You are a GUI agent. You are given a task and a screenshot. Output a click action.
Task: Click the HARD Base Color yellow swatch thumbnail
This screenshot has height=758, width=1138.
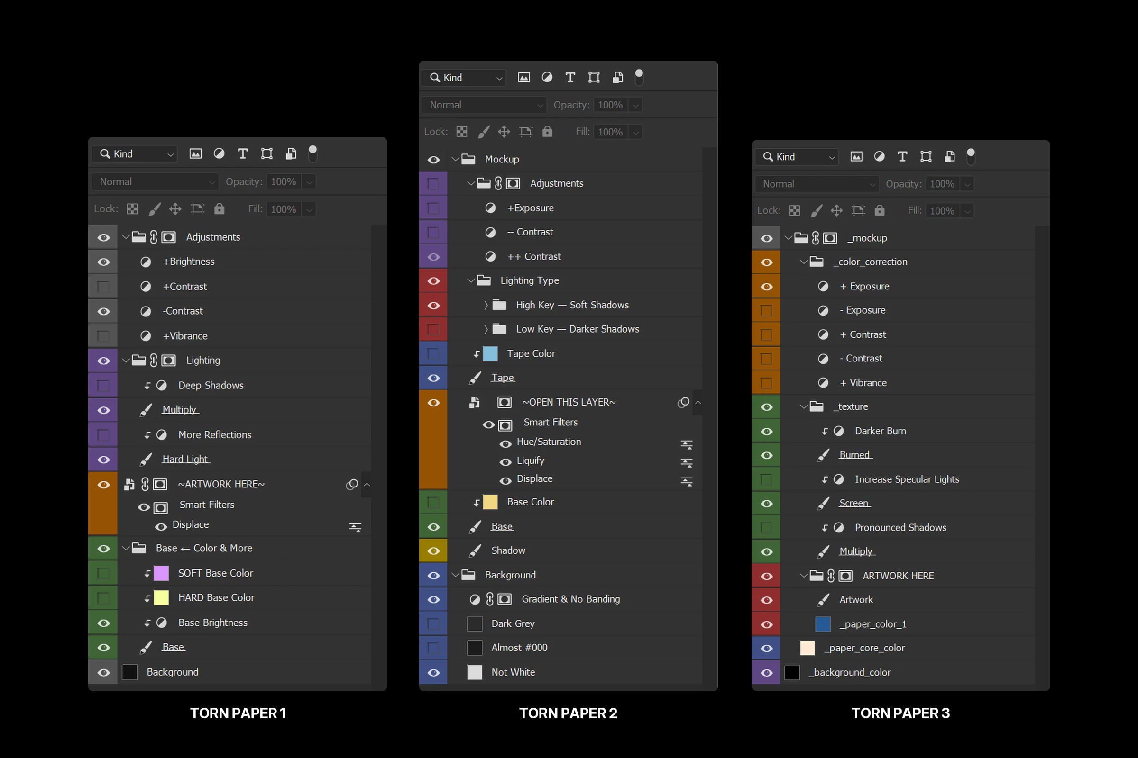[161, 598]
